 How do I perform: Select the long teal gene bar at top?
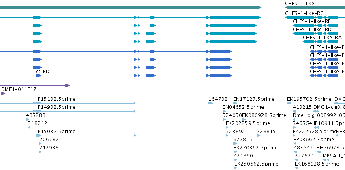[131, 8]
